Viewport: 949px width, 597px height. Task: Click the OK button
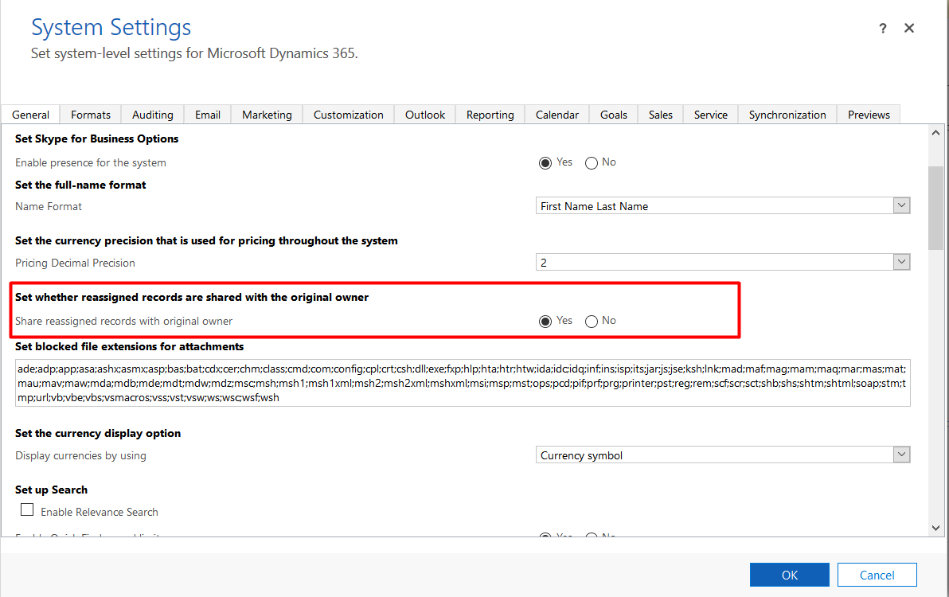pos(789,575)
